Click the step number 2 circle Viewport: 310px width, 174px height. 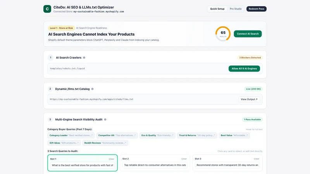[50, 89]
